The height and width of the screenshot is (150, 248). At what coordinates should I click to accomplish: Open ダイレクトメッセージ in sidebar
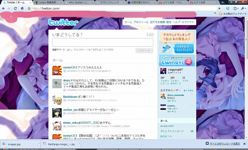(172, 131)
